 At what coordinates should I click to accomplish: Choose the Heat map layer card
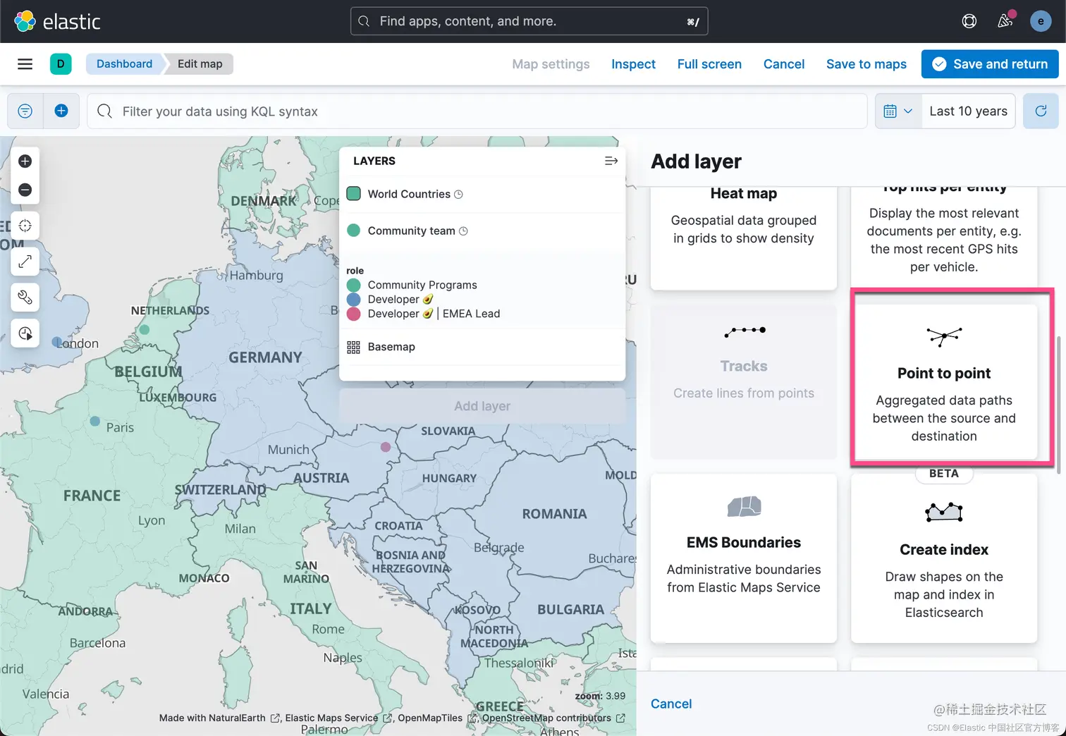[x=744, y=237]
